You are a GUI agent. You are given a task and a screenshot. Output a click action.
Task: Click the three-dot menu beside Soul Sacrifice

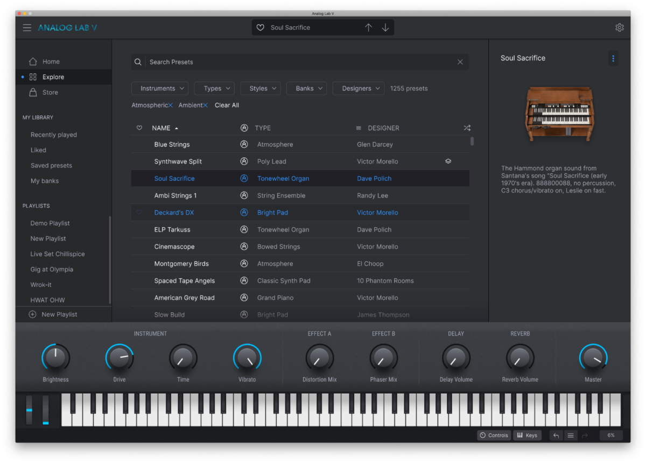tap(613, 58)
